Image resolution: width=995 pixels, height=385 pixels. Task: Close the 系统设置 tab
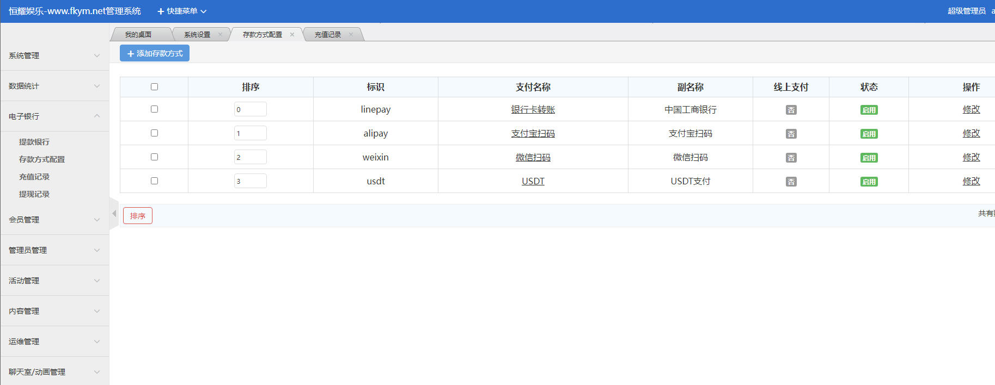click(x=220, y=34)
